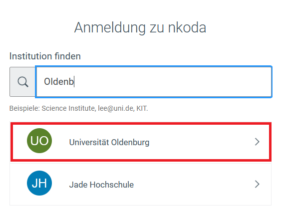
Task: Click the word Oldenburg in first result
Action: click(x=130, y=143)
